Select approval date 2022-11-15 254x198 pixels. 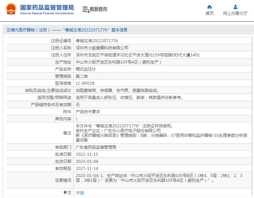click(87, 154)
